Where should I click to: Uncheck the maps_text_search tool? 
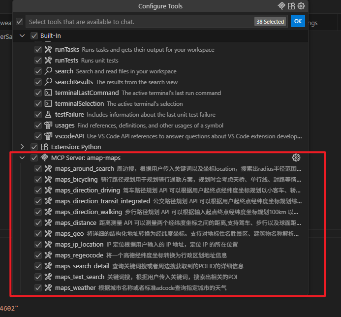click(x=38, y=277)
